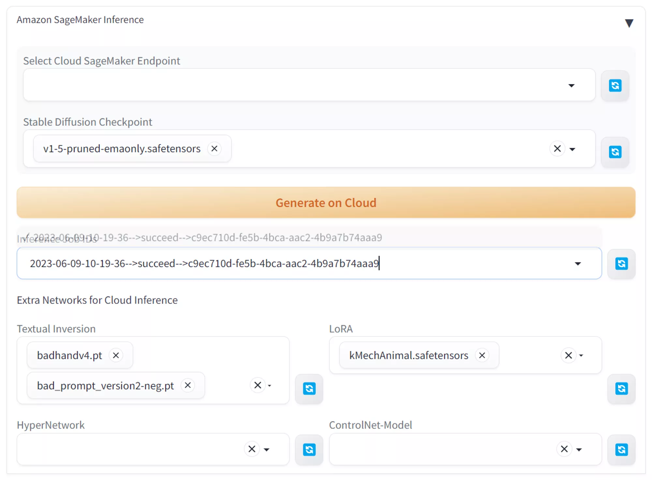Open the HyperNetwork dropdown arrow
652x480 pixels.
point(267,450)
